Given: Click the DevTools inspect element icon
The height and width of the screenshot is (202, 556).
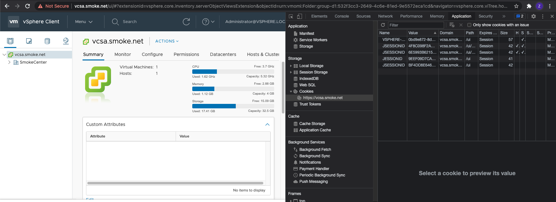Looking at the screenshot, I should [291, 16].
